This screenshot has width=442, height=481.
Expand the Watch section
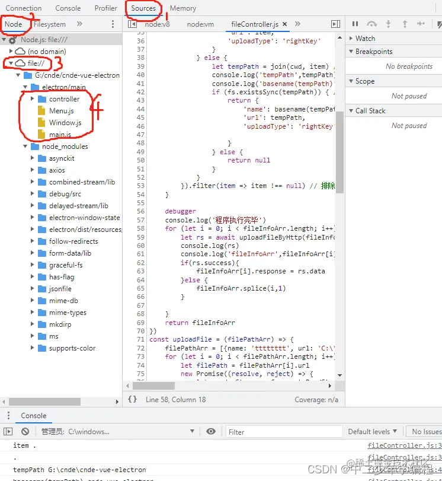click(x=351, y=39)
